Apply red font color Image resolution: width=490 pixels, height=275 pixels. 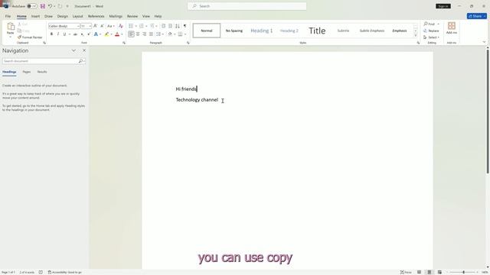click(117, 34)
